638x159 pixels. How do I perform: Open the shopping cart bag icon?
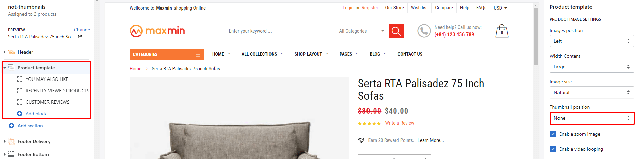click(x=502, y=31)
